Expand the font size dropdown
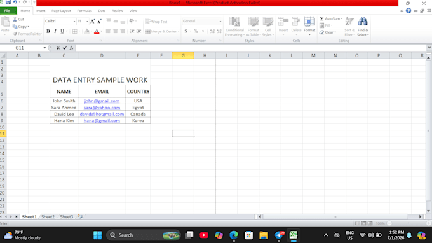Viewport: 432px width, 243px height. point(87,21)
